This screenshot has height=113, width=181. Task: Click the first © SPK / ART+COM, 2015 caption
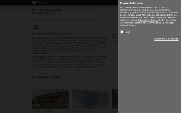click(41, 111)
